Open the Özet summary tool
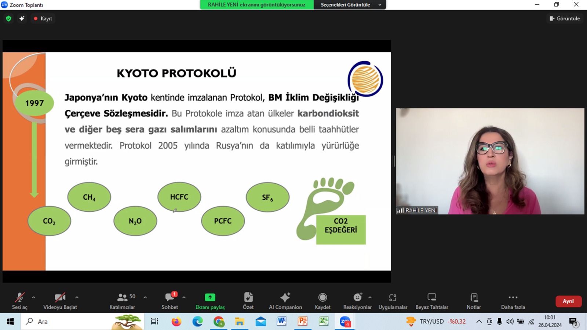 click(x=248, y=301)
